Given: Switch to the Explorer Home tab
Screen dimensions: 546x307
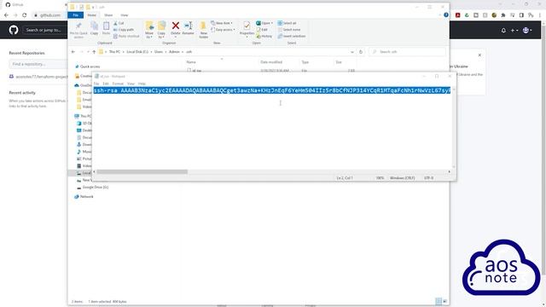Looking at the screenshot, I should (x=92, y=15).
